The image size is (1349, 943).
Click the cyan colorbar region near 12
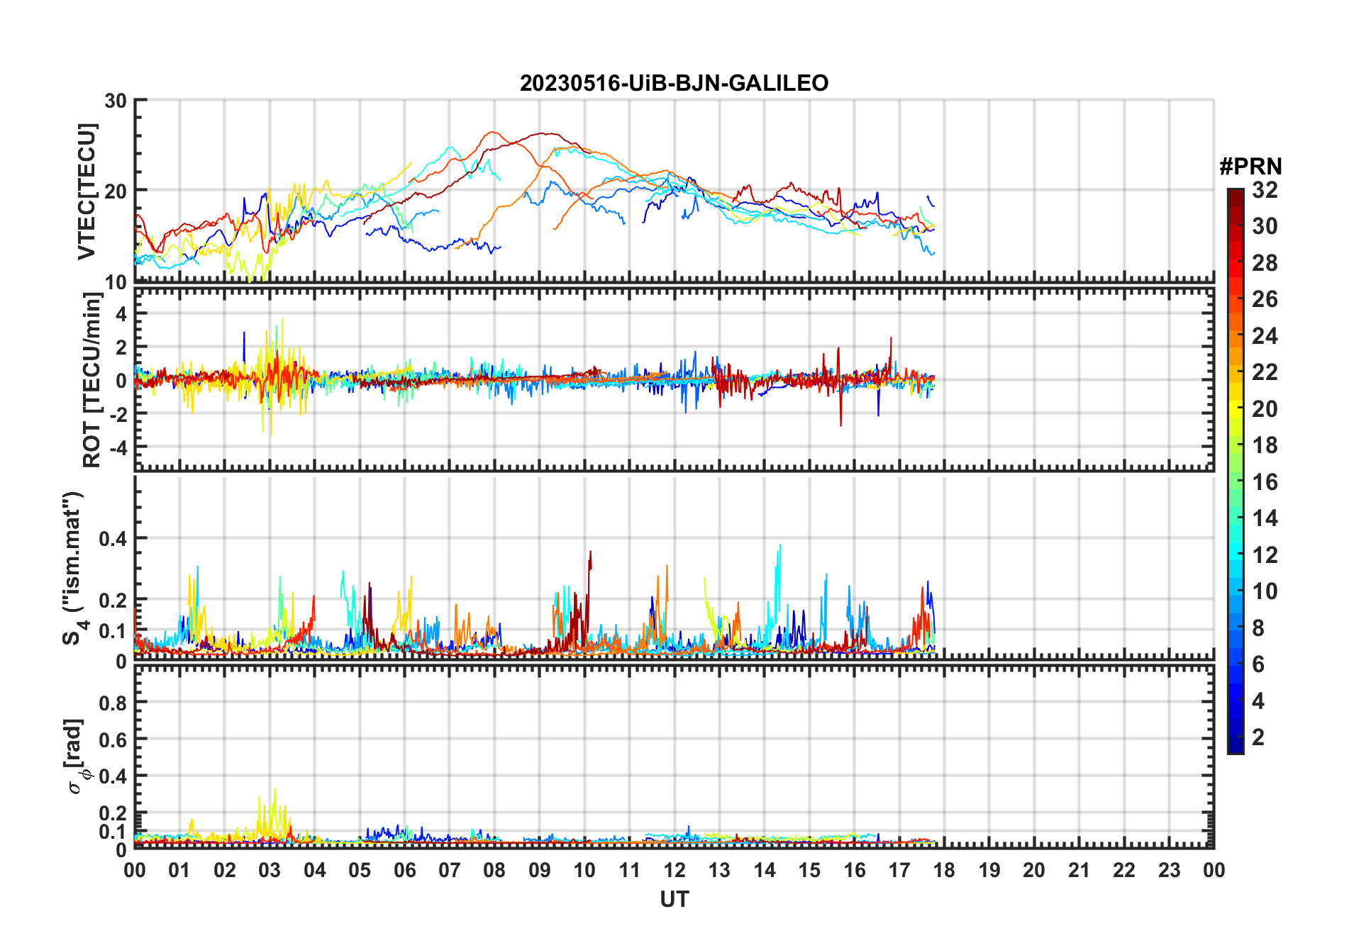[x=1235, y=555]
